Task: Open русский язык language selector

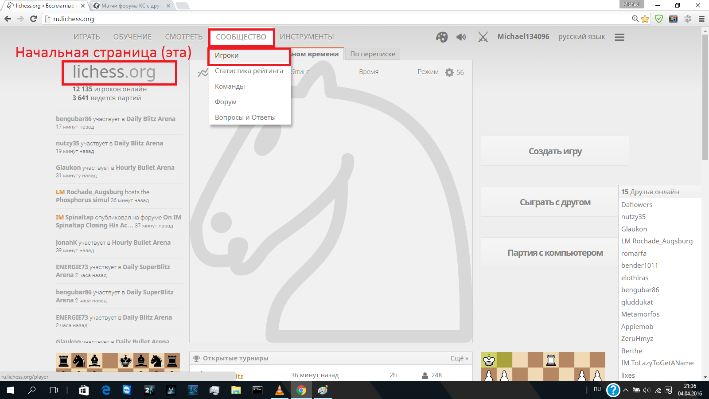Action: [581, 37]
